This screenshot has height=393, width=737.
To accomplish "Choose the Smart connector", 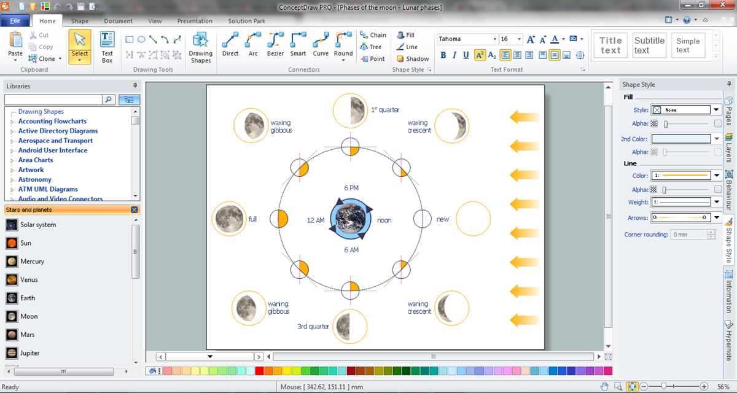I will click(298, 44).
